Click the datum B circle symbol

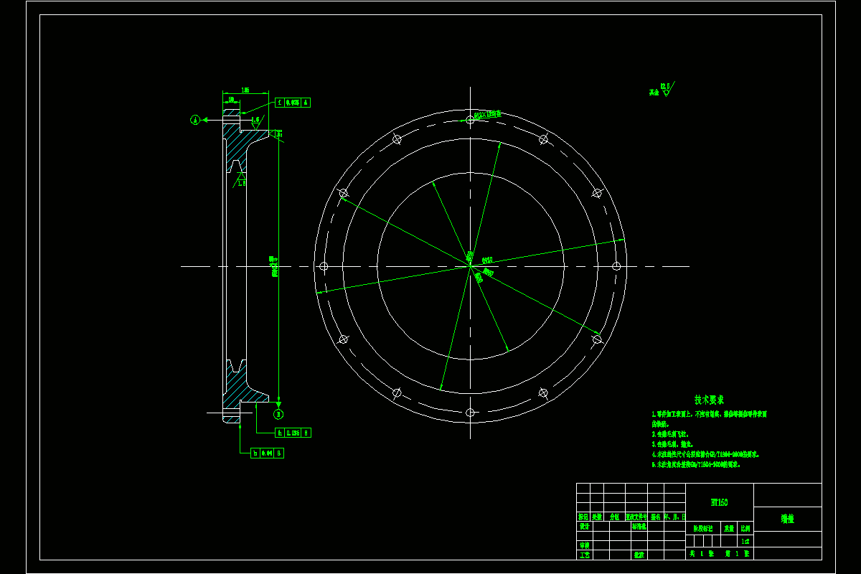coord(278,414)
